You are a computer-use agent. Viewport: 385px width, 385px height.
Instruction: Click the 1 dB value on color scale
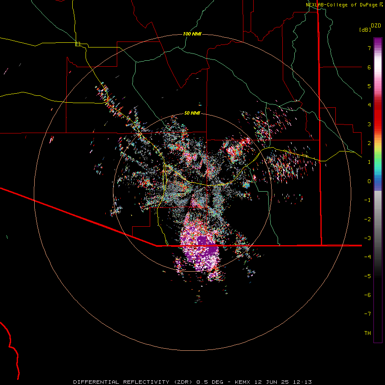pyautogui.click(x=369, y=162)
